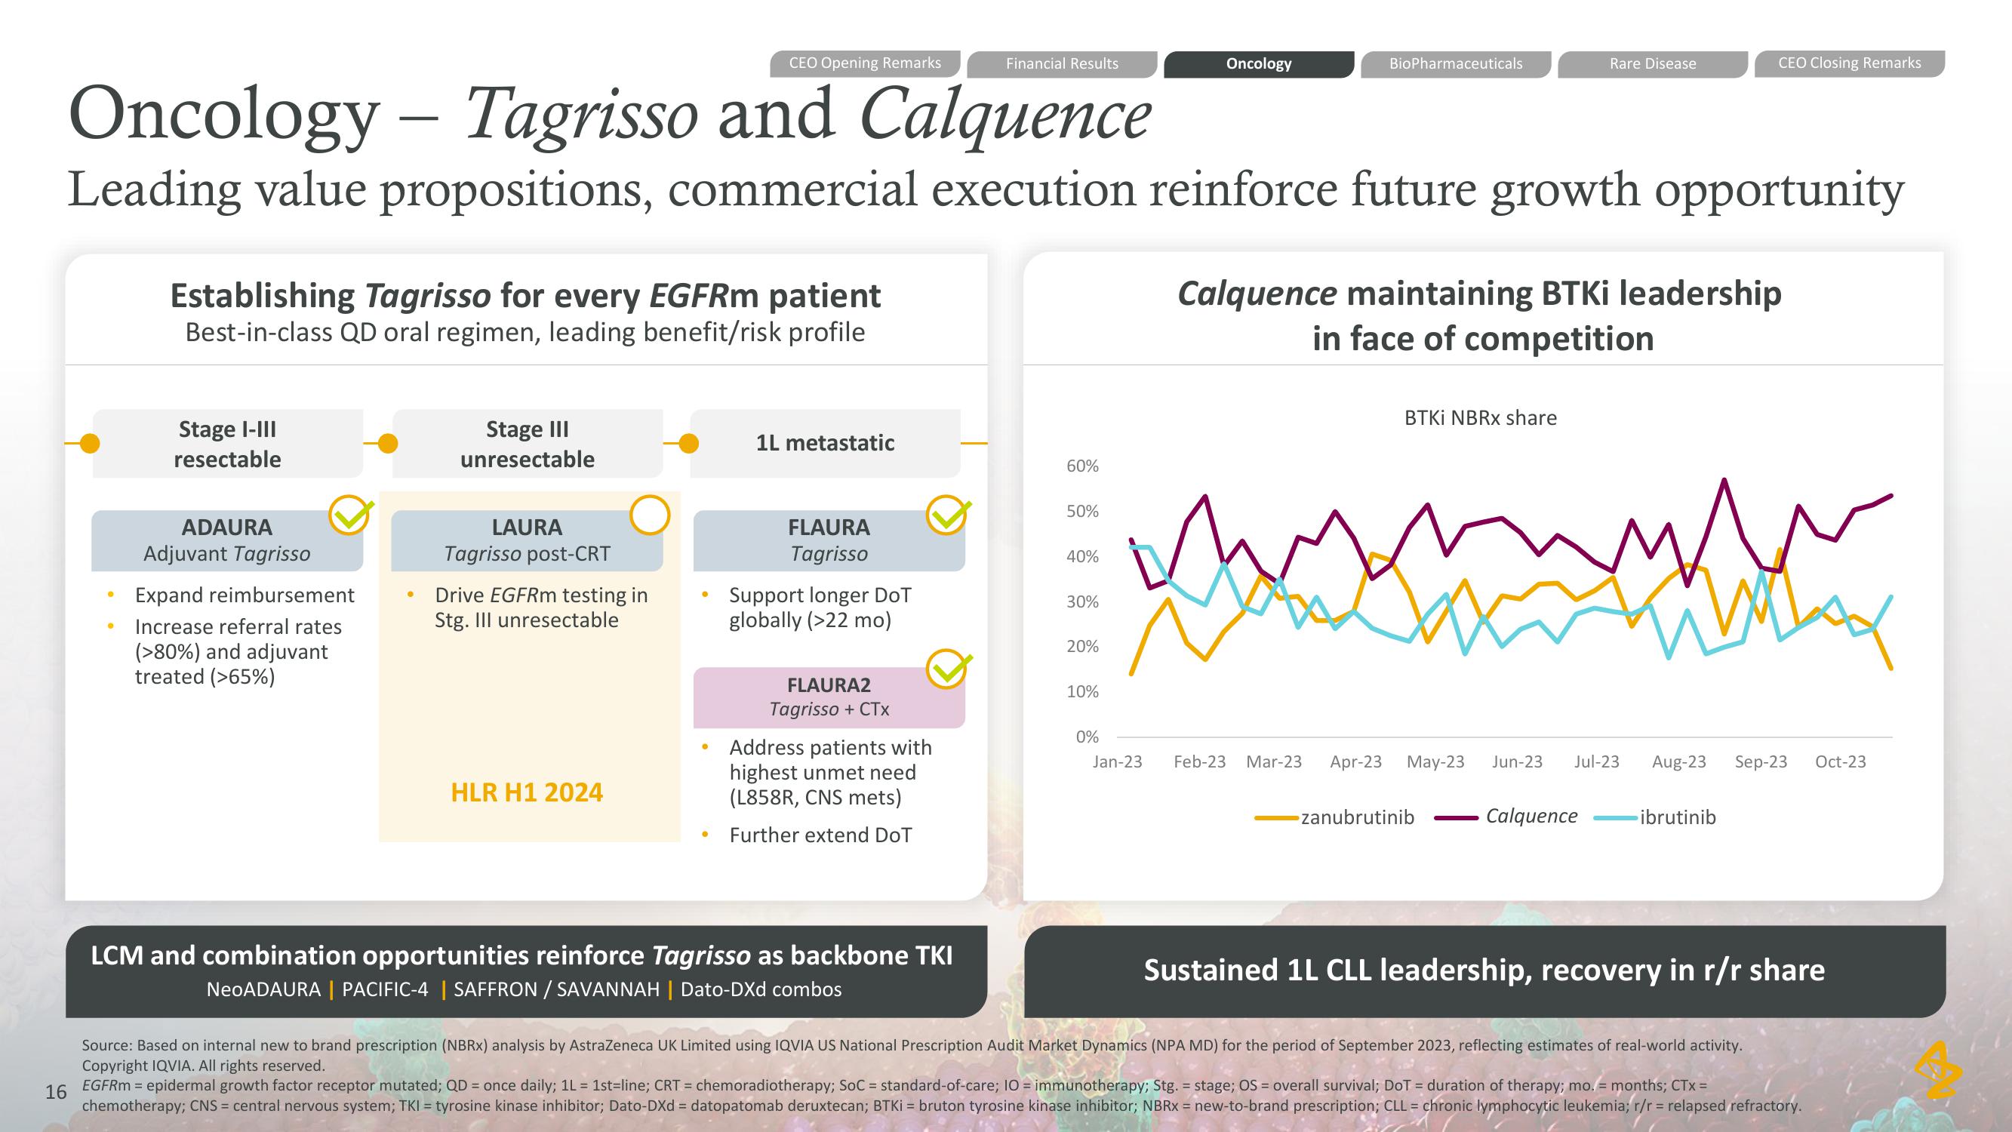Viewport: 2012px width, 1132px height.
Task: Toggle the ADAURA expand/collapse section
Action: click(x=228, y=537)
